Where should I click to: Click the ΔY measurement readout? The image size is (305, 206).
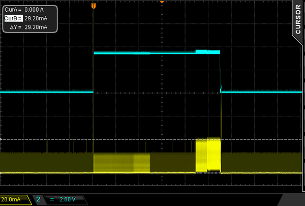pos(25,27)
